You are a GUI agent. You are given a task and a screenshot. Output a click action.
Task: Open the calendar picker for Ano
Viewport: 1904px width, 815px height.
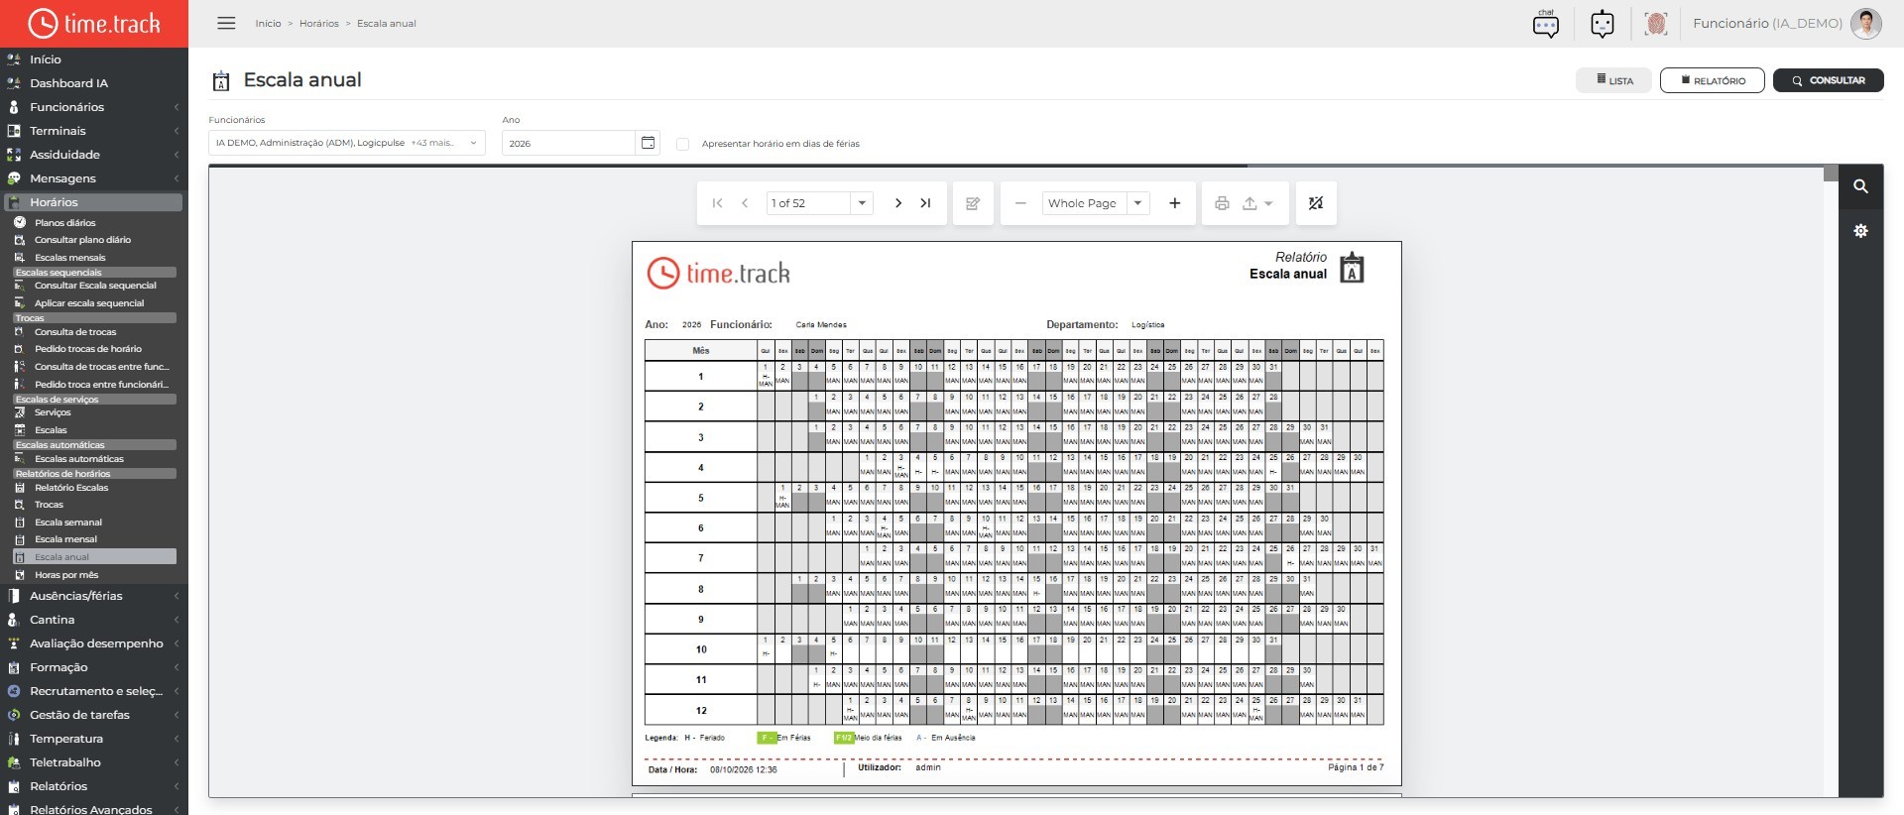click(x=648, y=143)
